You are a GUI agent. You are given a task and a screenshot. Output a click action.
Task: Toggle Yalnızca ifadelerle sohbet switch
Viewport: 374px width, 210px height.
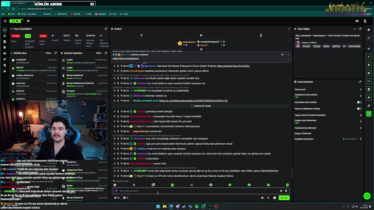pos(359,109)
